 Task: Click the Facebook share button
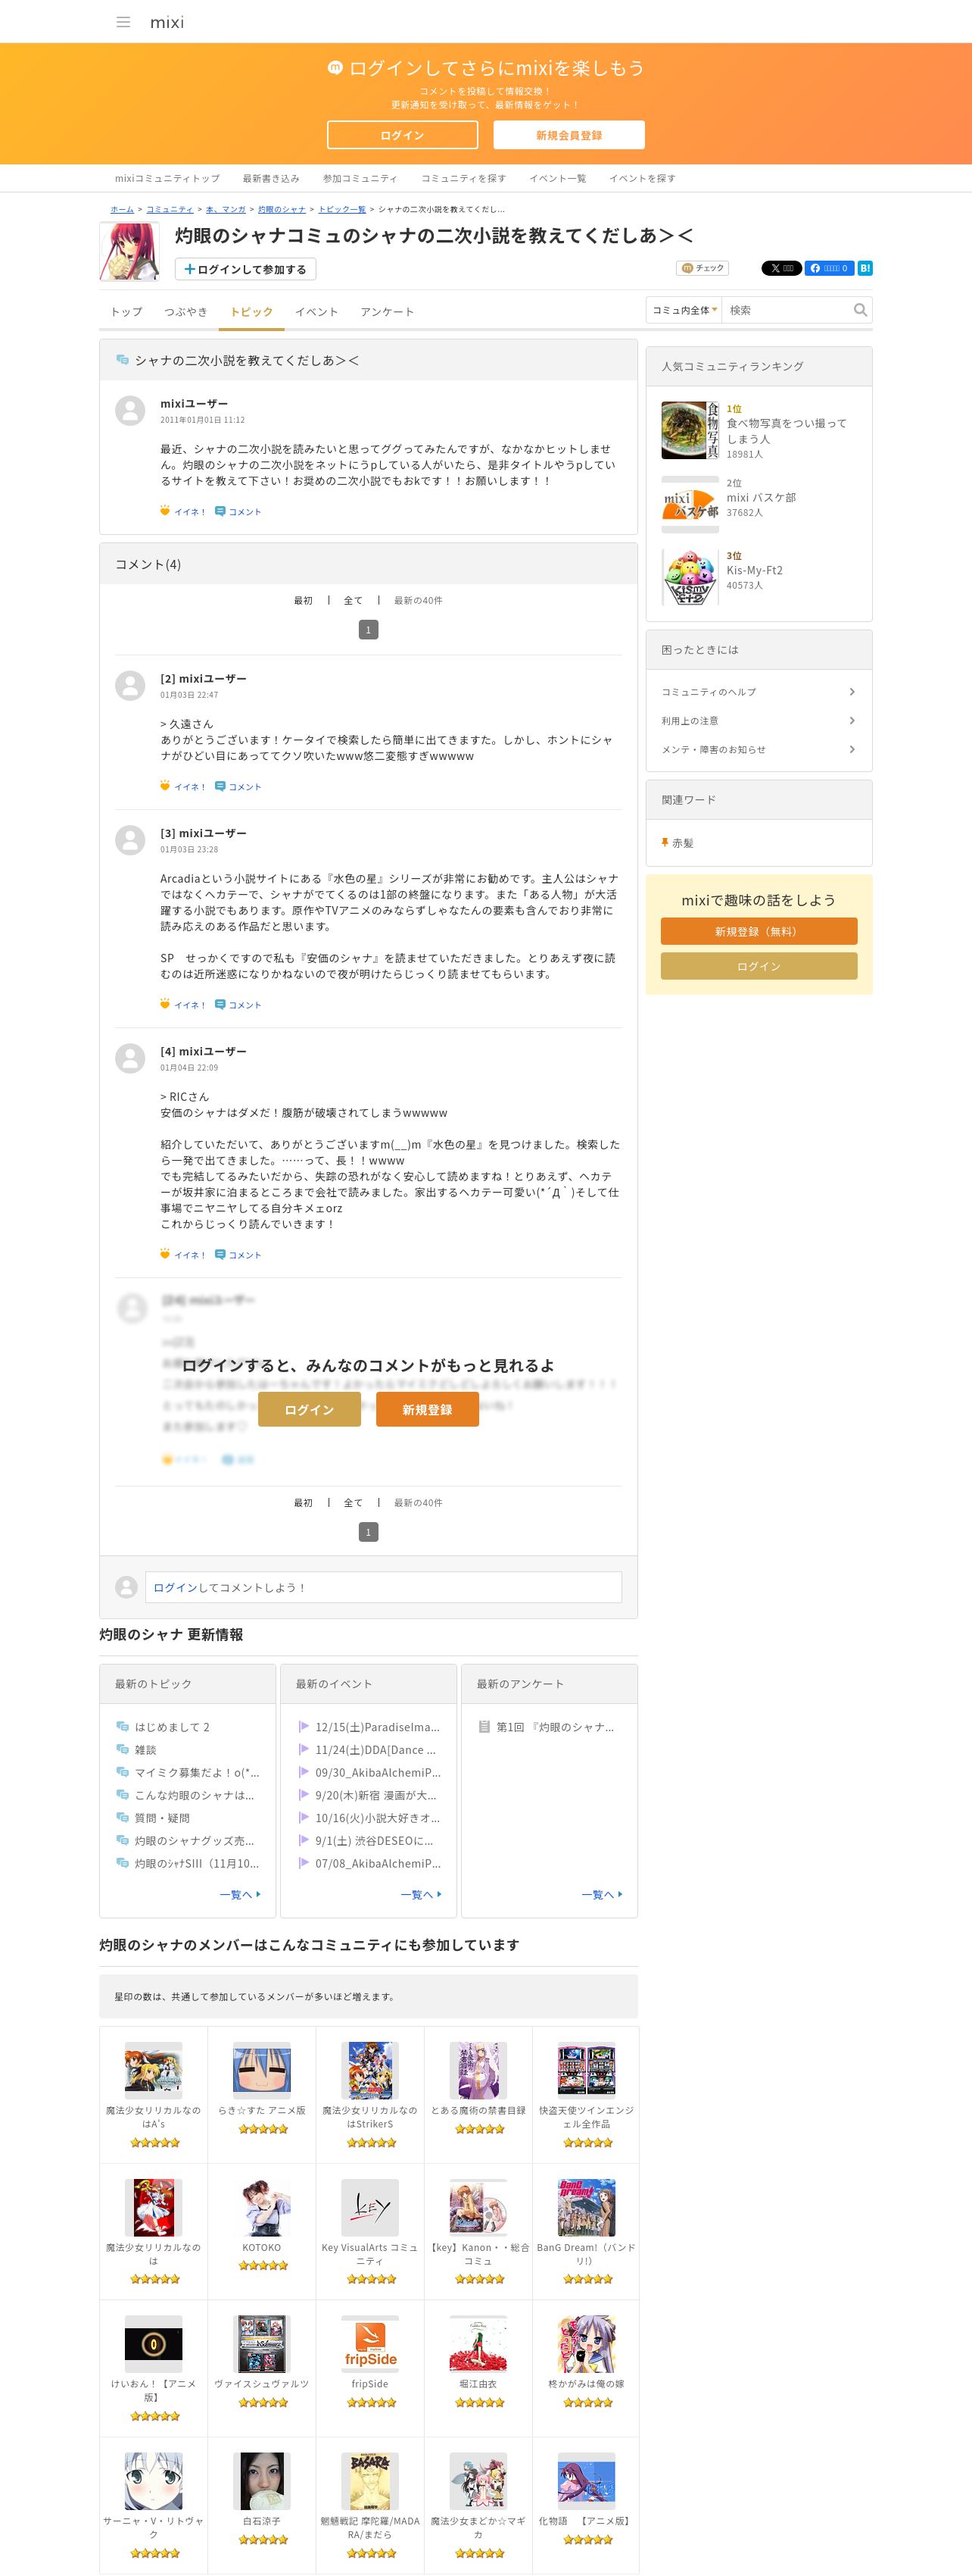[x=829, y=268]
